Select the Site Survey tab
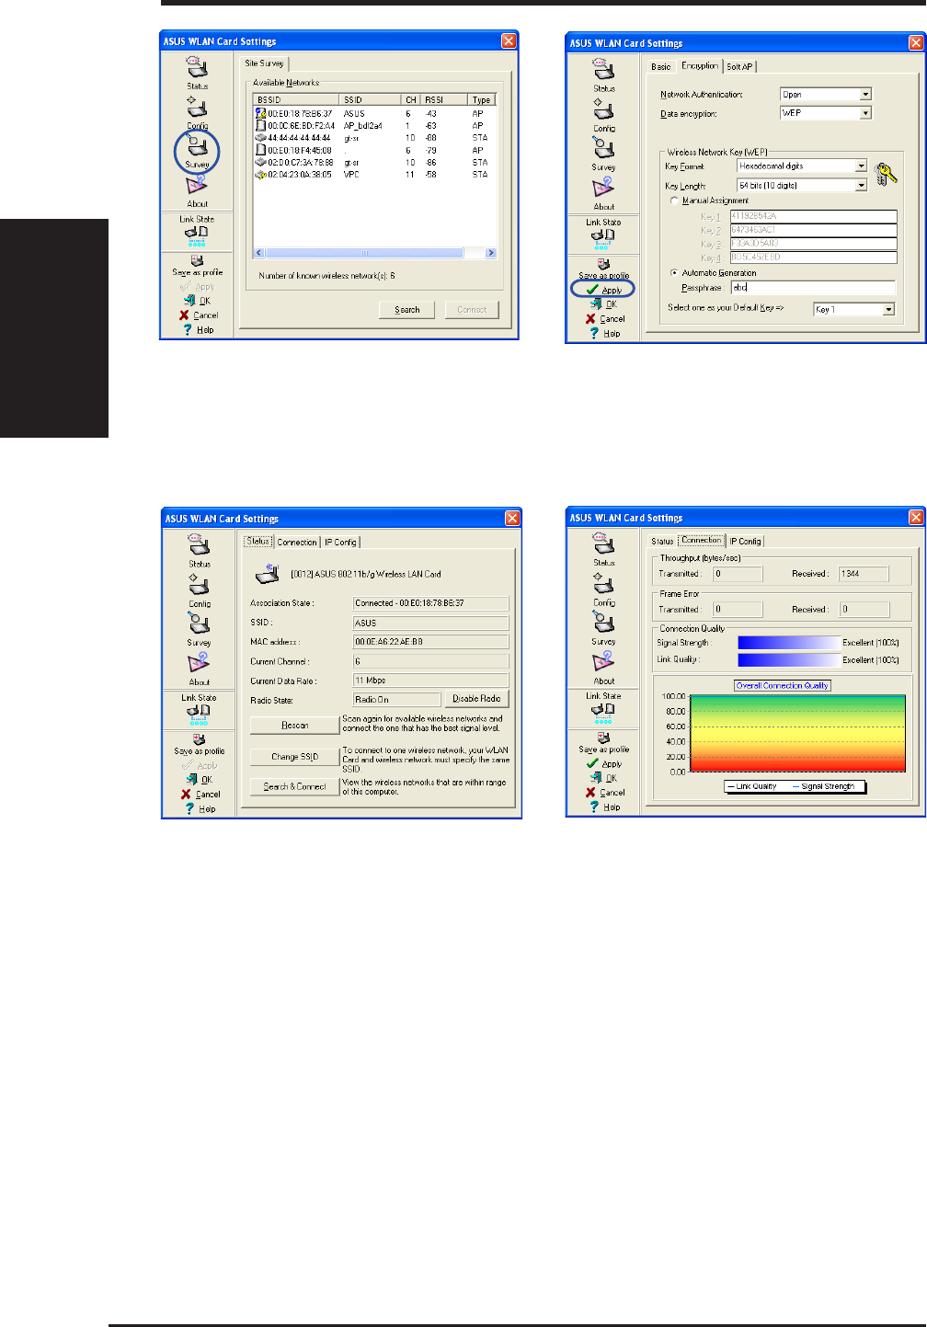Screen dimensions: 927x1327 [x=265, y=63]
